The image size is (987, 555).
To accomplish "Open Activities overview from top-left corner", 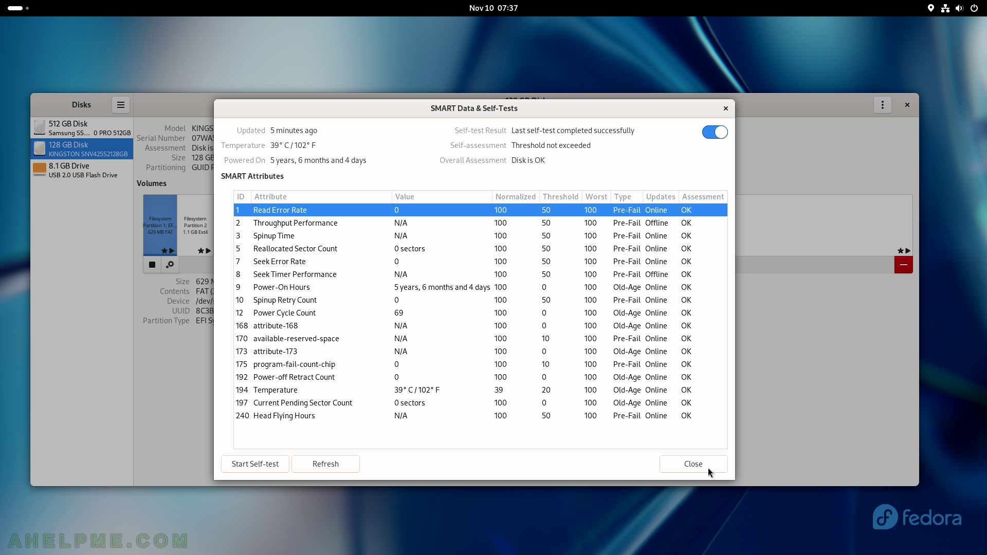I will coord(19,8).
